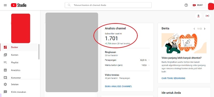The height and width of the screenshot is (97, 214).
Task: Click CARI TAHU SEKARANG link
Action: 173,78
